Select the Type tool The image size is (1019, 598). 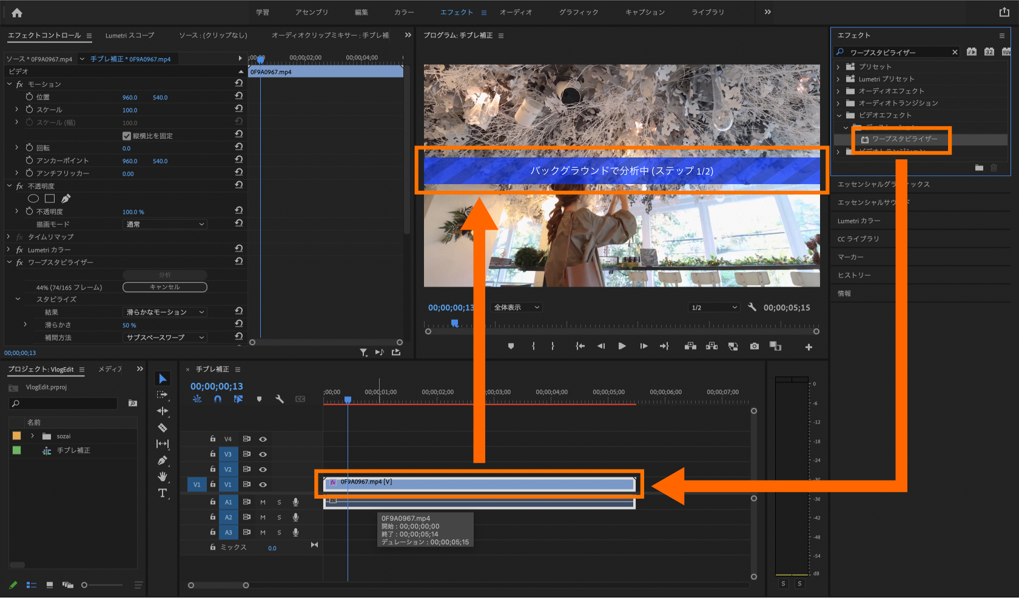pos(163,493)
